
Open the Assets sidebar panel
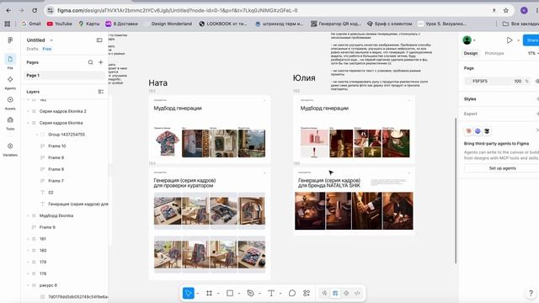coord(10,103)
